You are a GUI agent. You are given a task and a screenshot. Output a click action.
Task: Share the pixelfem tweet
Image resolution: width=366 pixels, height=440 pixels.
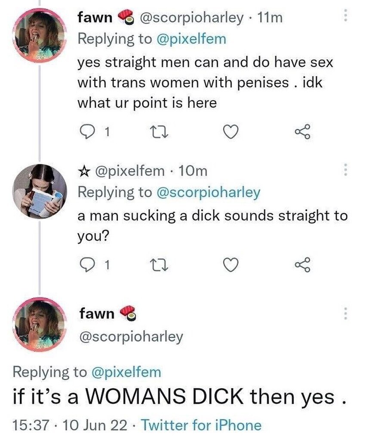[303, 266]
